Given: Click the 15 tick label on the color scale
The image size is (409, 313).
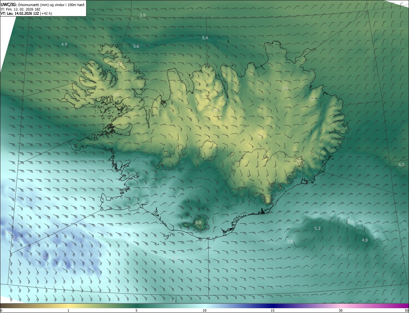Looking at the screenshot, I should coord(273,310).
